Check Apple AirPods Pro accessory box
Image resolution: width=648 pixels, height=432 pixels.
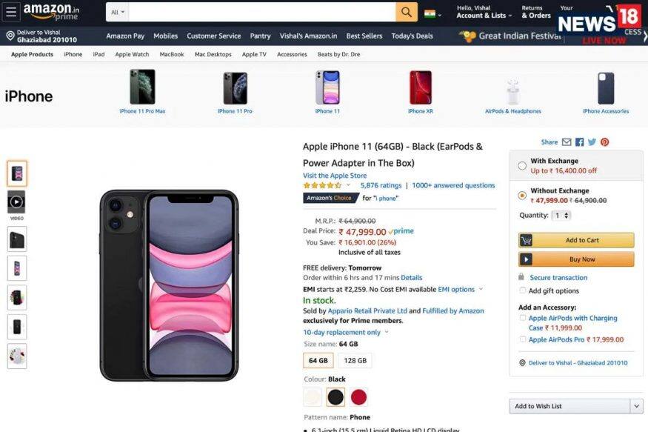[523, 339]
